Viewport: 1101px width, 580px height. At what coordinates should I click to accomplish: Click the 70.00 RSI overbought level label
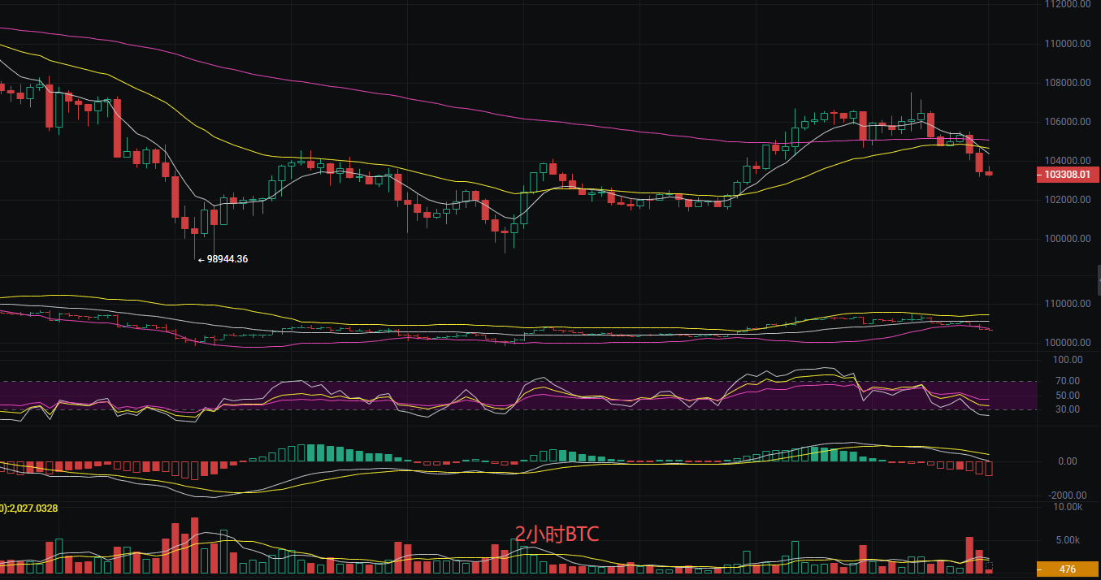coord(1067,381)
